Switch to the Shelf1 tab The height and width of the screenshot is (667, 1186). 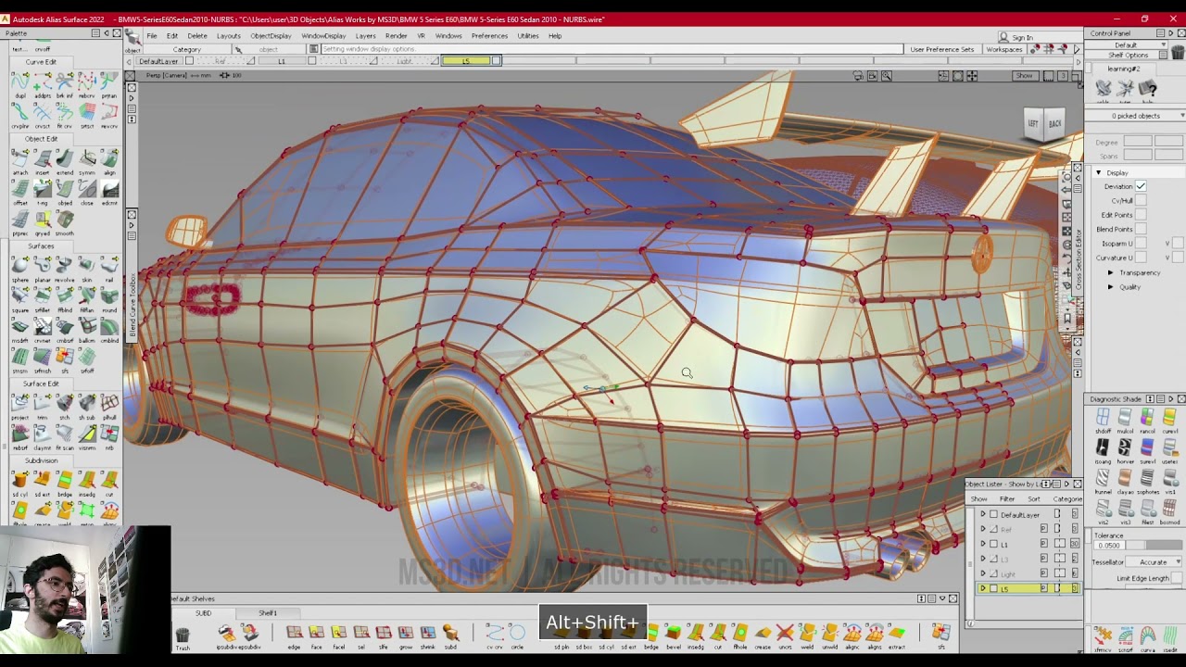coord(268,613)
